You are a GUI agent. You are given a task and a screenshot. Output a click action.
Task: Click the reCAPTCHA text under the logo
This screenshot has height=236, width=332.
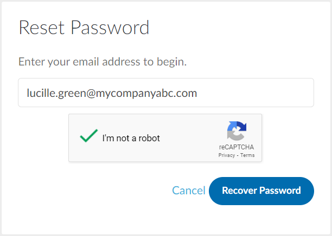(x=237, y=147)
